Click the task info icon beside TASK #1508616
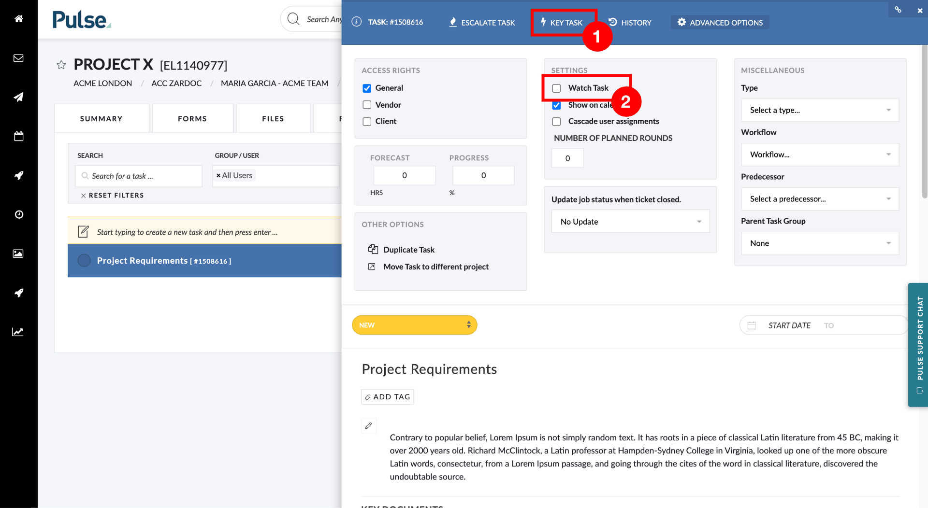928x508 pixels. pyautogui.click(x=357, y=22)
